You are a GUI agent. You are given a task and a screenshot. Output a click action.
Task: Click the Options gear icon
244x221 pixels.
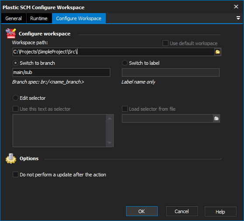pos(11,158)
